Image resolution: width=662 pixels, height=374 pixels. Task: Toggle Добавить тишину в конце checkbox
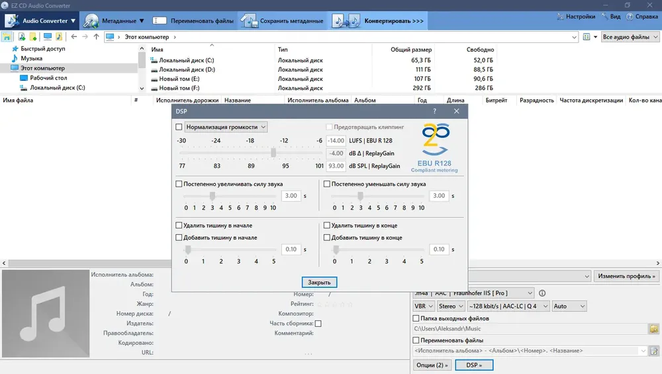pos(327,238)
